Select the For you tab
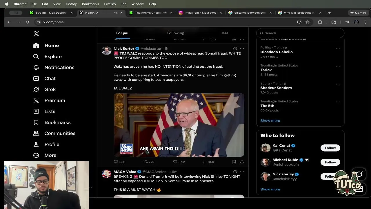 pos(123,33)
